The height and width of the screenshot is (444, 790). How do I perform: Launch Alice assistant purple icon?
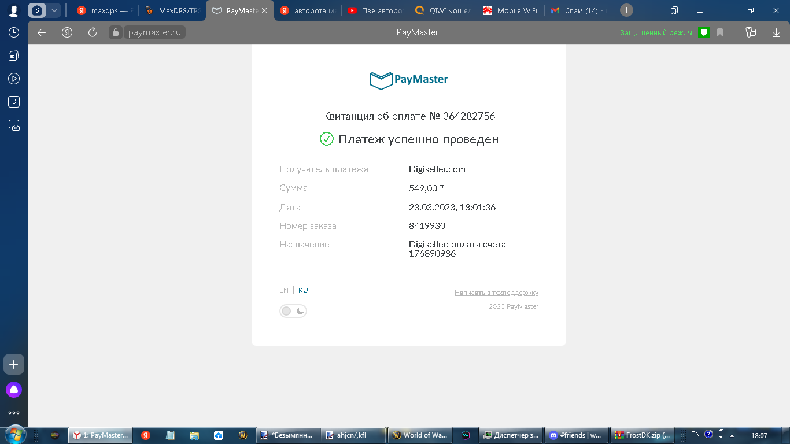[14, 390]
